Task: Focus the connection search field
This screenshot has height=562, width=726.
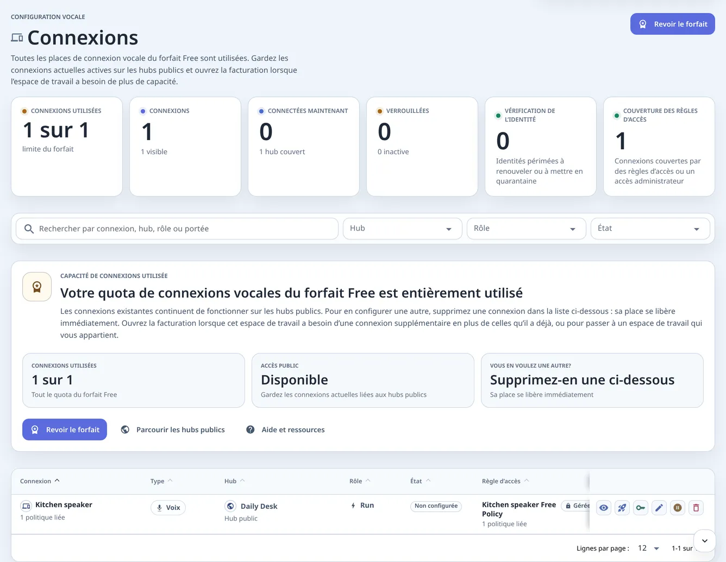Action: point(177,229)
